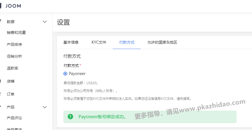Open the 订单 sidebar menu
This screenshot has width=252, height=130.
11,94
